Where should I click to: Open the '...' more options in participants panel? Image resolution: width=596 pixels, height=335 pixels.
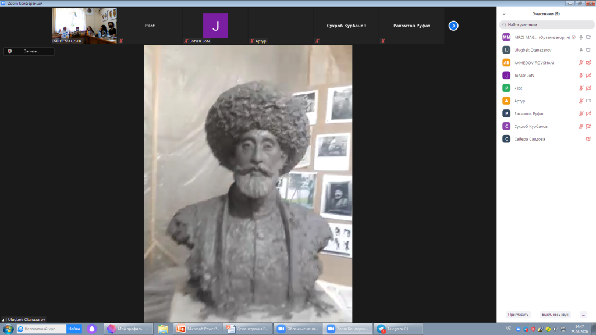583,315
